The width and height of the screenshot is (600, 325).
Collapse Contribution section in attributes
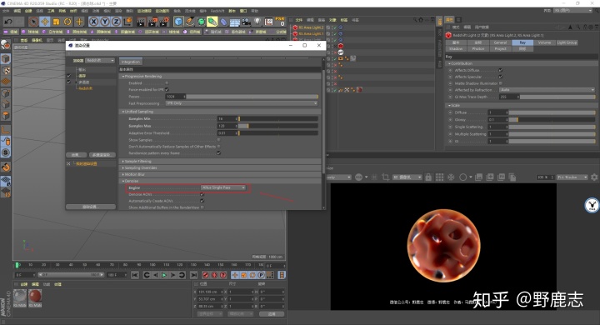coord(462,63)
